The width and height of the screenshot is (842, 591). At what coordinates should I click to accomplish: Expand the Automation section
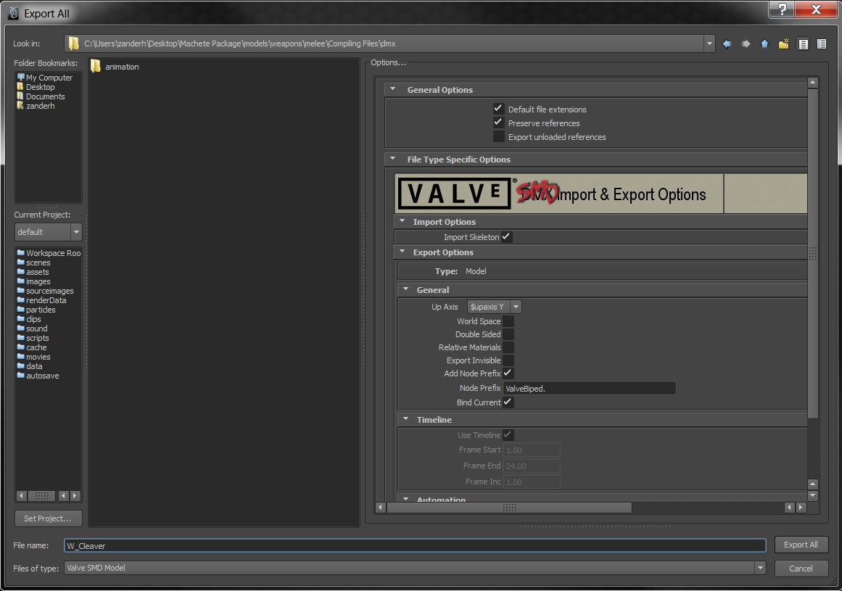click(406, 499)
